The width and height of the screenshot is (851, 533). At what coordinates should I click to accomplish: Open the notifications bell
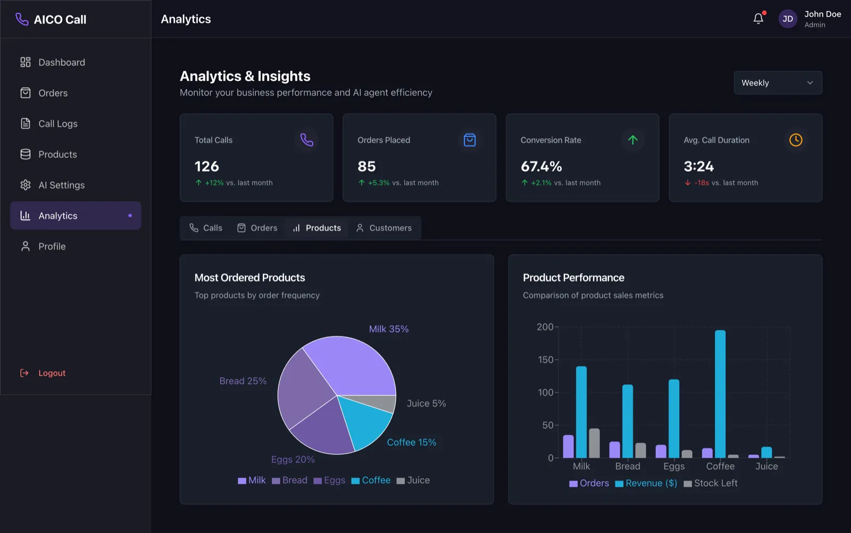[758, 19]
